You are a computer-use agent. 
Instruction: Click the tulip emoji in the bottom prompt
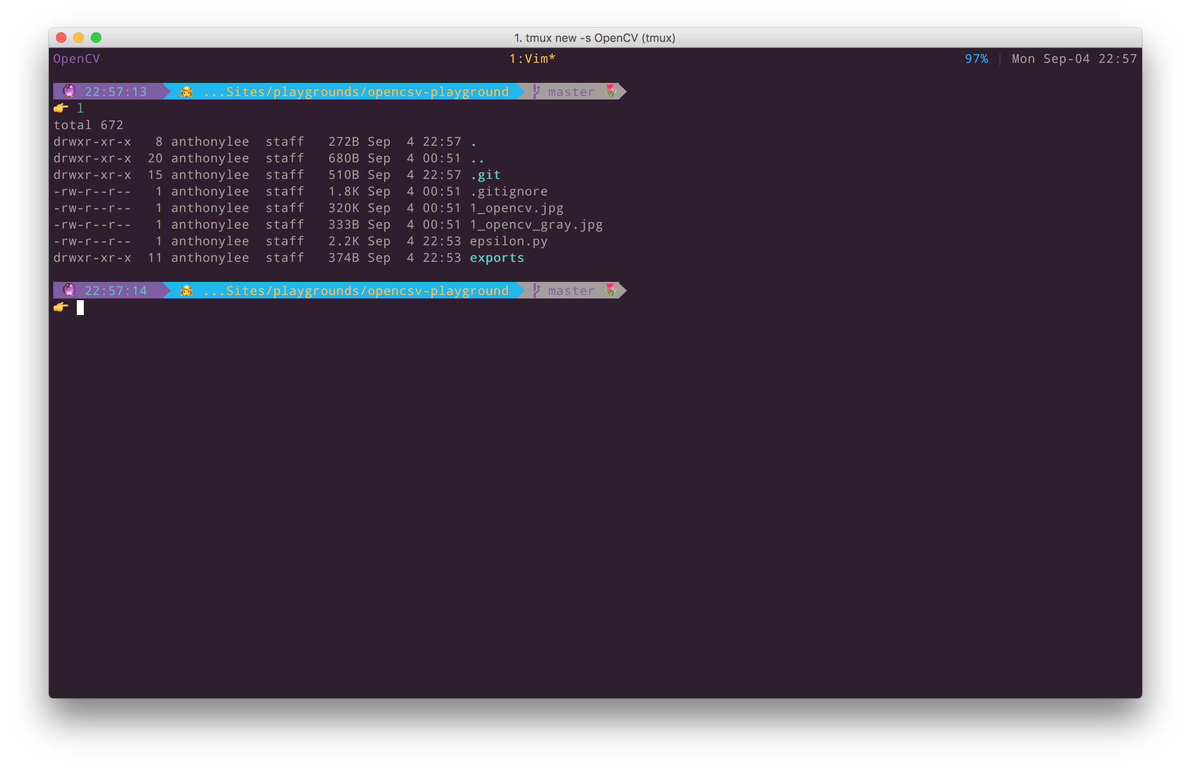coord(610,290)
